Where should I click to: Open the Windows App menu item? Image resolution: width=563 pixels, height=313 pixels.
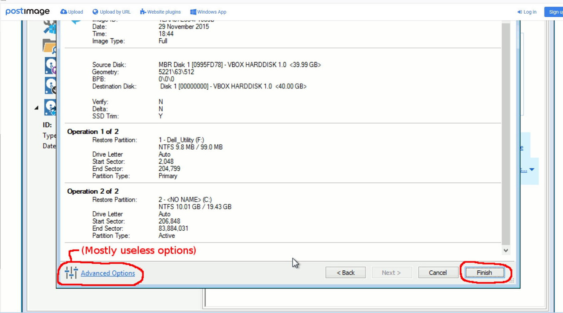click(208, 12)
